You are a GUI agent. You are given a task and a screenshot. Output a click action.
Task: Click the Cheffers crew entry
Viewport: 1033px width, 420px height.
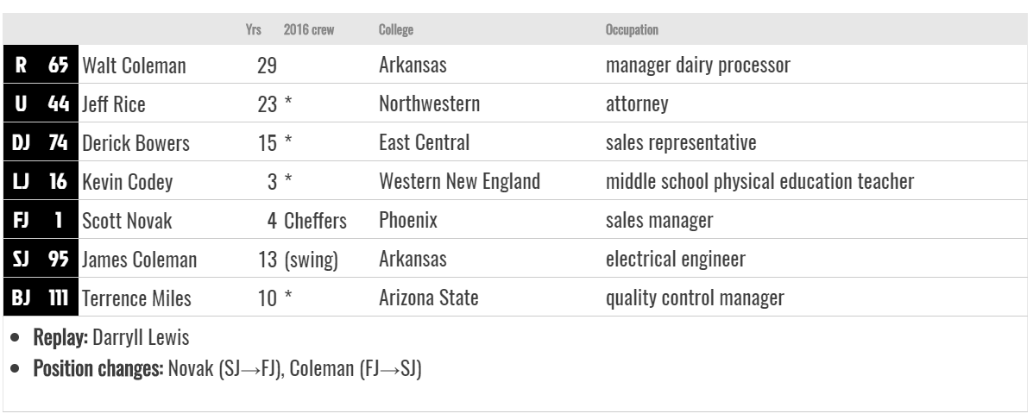pyautogui.click(x=315, y=221)
